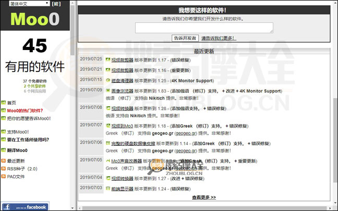Click the RSS icon beside 最近更新
The image size is (338, 211).
click(x=4, y=160)
